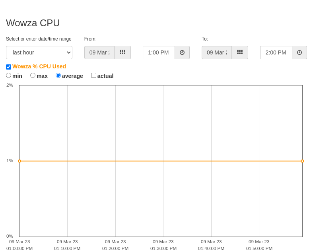Click the 'From:' label
Image resolution: width=313 pixels, height=252 pixels.
[x=90, y=39]
